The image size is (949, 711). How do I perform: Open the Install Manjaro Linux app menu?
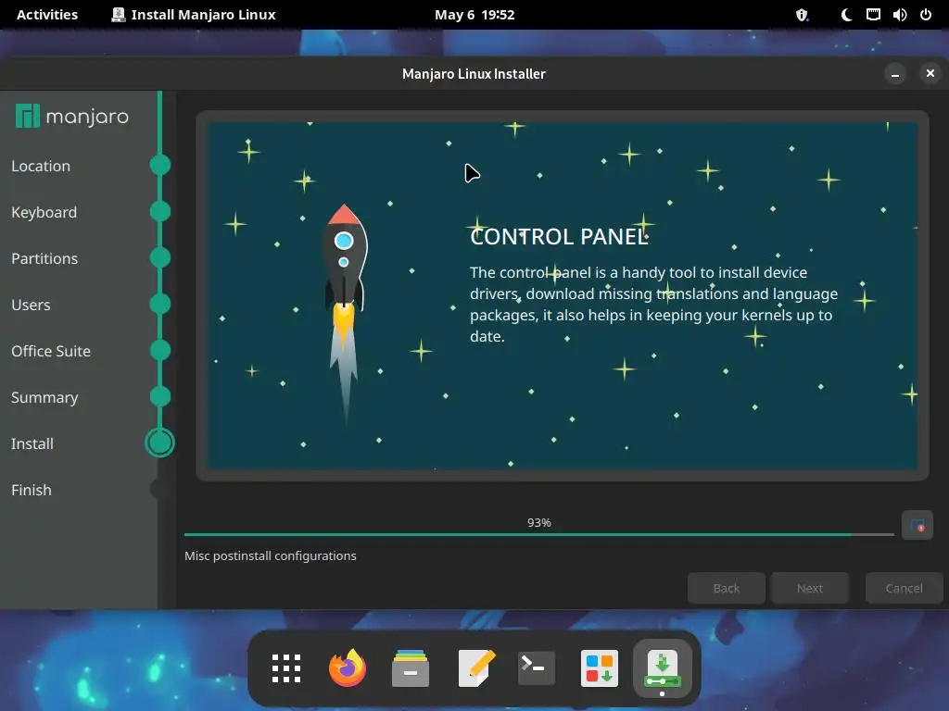(x=194, y=15)
